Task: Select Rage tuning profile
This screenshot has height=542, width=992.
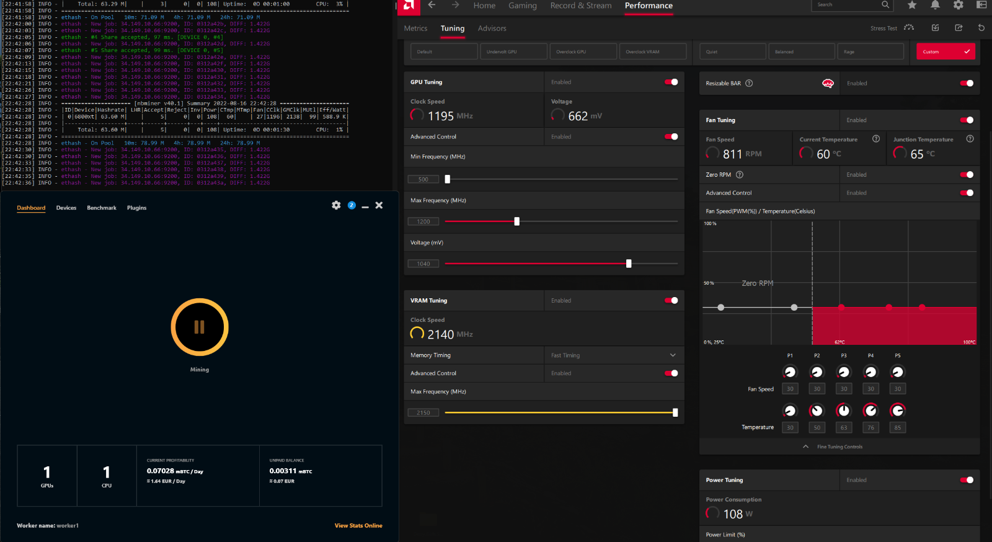Action: pos(870,51)
